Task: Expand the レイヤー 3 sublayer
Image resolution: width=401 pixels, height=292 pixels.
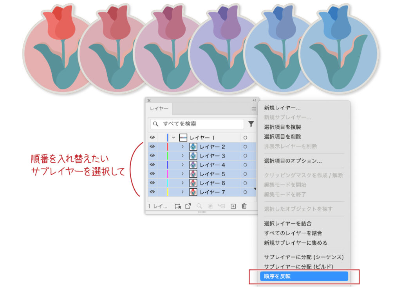Action: (182, 156)
